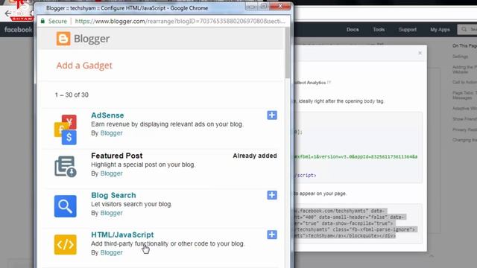477x268 pixels.
Task: Add the Blog Search gadget plus button
Action: 272,195
